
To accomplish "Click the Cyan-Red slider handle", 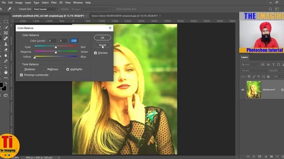I will 56,47.
